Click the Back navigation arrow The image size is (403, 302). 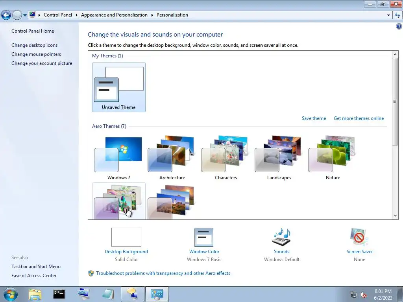click(x=6, y=15)
